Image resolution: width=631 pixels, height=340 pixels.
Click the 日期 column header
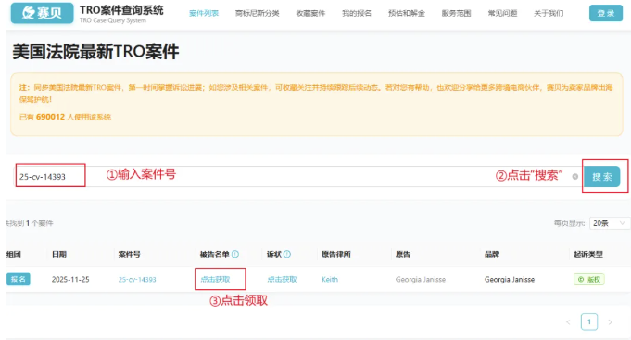click(59, 254)
